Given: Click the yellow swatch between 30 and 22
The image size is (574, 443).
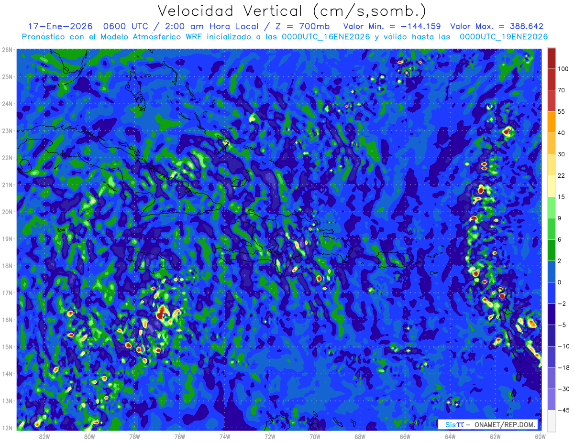Looking at the screenshot, I should (x=552, y=164).
